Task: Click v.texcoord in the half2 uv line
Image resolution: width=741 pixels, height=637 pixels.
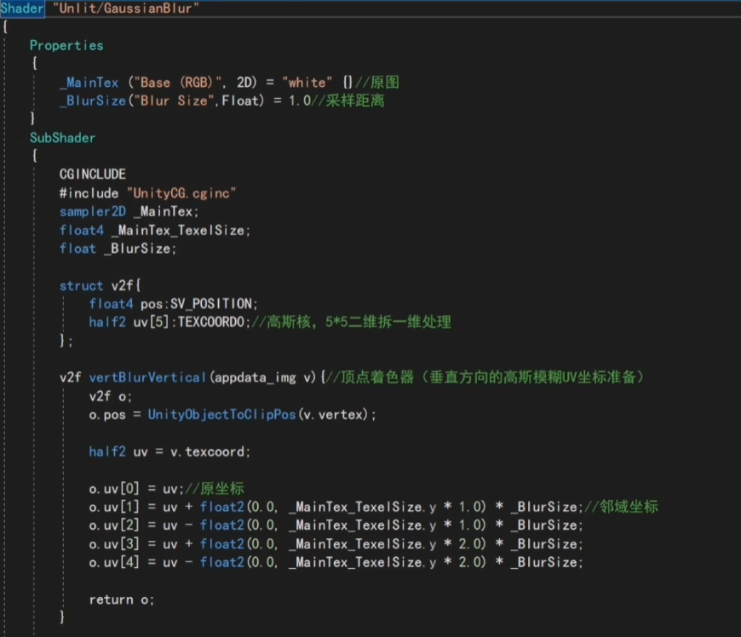Action: tap(208, 451)
